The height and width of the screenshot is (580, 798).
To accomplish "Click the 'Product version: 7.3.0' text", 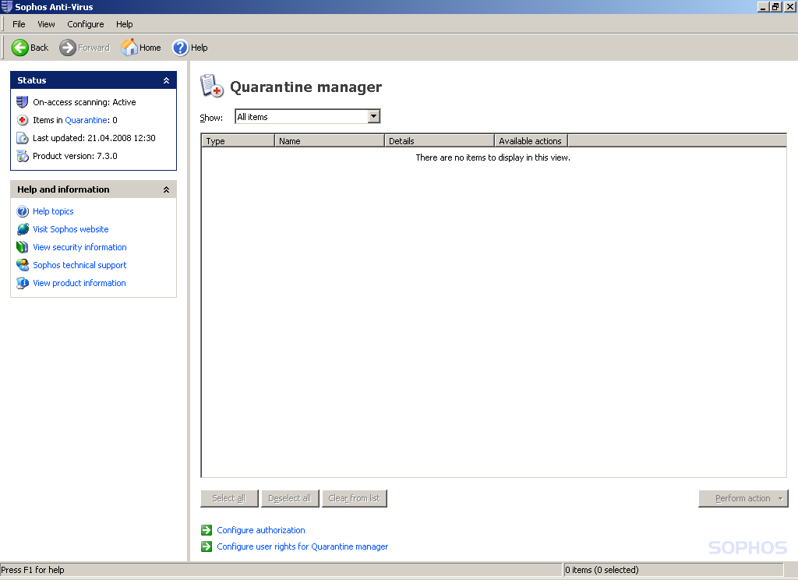I will tap(75, 156).
